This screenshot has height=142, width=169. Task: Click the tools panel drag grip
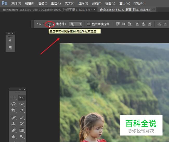(18, 92)
